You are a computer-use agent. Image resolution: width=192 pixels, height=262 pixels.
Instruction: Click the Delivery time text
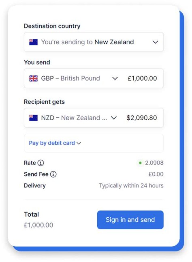coord(131,185)
